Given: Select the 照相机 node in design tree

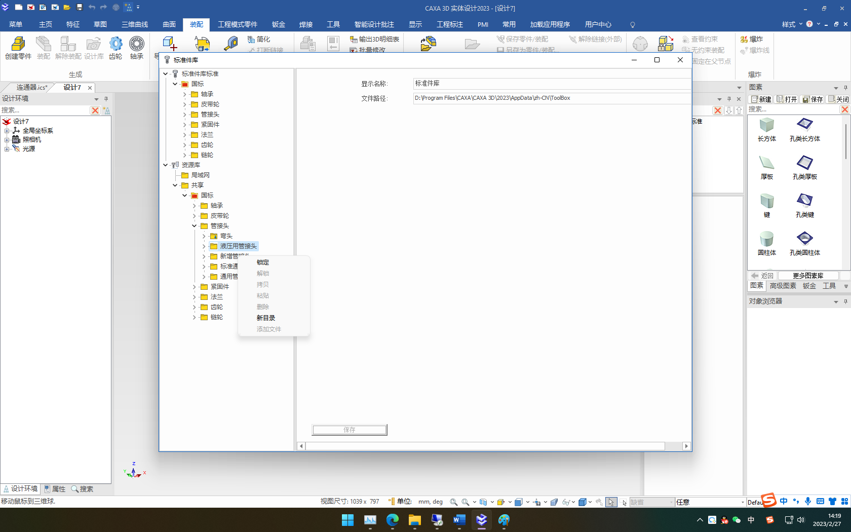Looking at the screenshot, I should tap(31, 140).
